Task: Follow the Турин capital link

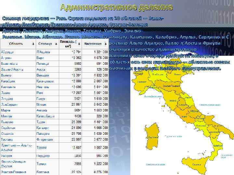Action: pyautogui.click(x=41, y=122)
